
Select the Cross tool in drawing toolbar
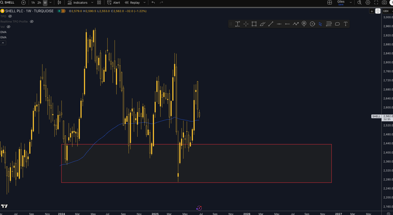pyautogui.click(x=246, y=24)
